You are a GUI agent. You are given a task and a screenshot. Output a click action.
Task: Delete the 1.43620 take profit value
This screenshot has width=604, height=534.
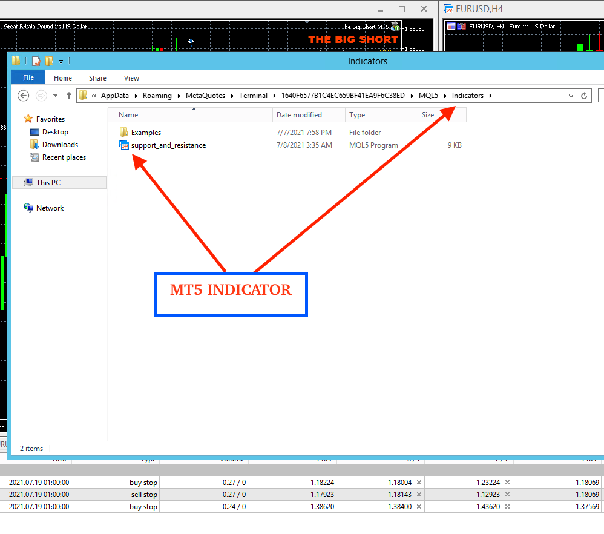pos(507,507)
